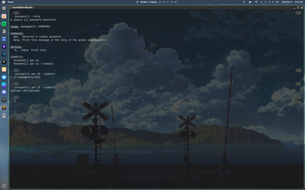Click the checkmark beside second gen command

pyautogui.click(x=298, y=84)
